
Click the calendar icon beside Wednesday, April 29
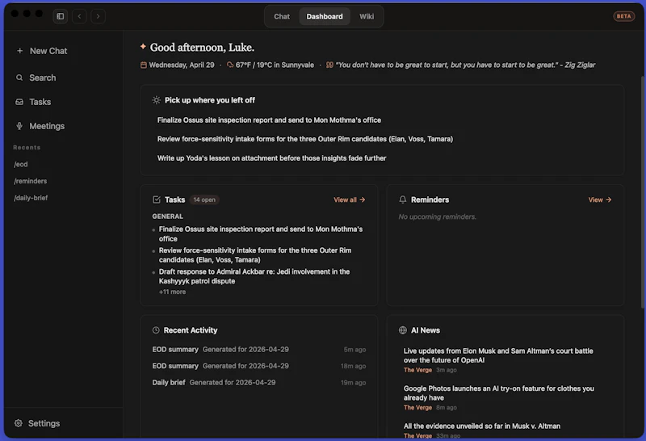(x=144, y=65)
